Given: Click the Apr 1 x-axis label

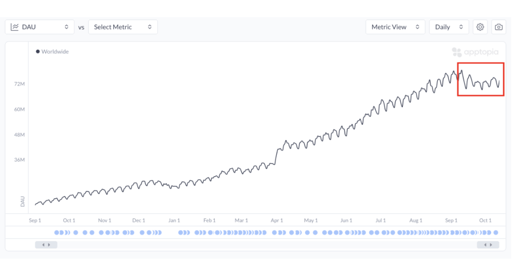Looking at the screenshot, I should click(277, 220).
